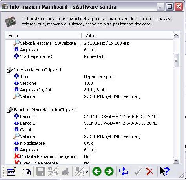This screenshot has height=180, width=186.
Task: Click Banco 2 memory value 512MB DDR-SDRAM
Action: (121, 123)
